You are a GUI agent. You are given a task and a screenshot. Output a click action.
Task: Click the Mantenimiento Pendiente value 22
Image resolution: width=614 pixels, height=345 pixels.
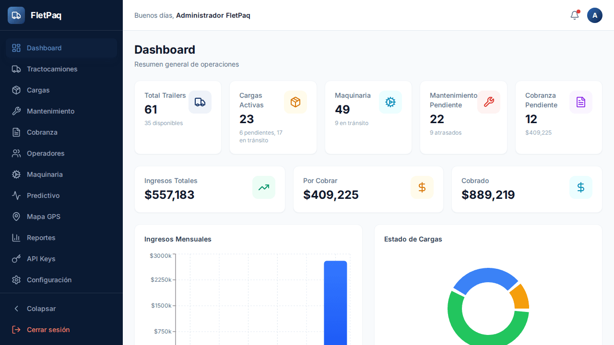point(437,119)
